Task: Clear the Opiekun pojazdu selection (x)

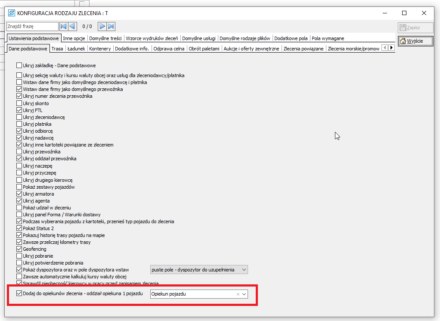Action: [x=238, y=294]
